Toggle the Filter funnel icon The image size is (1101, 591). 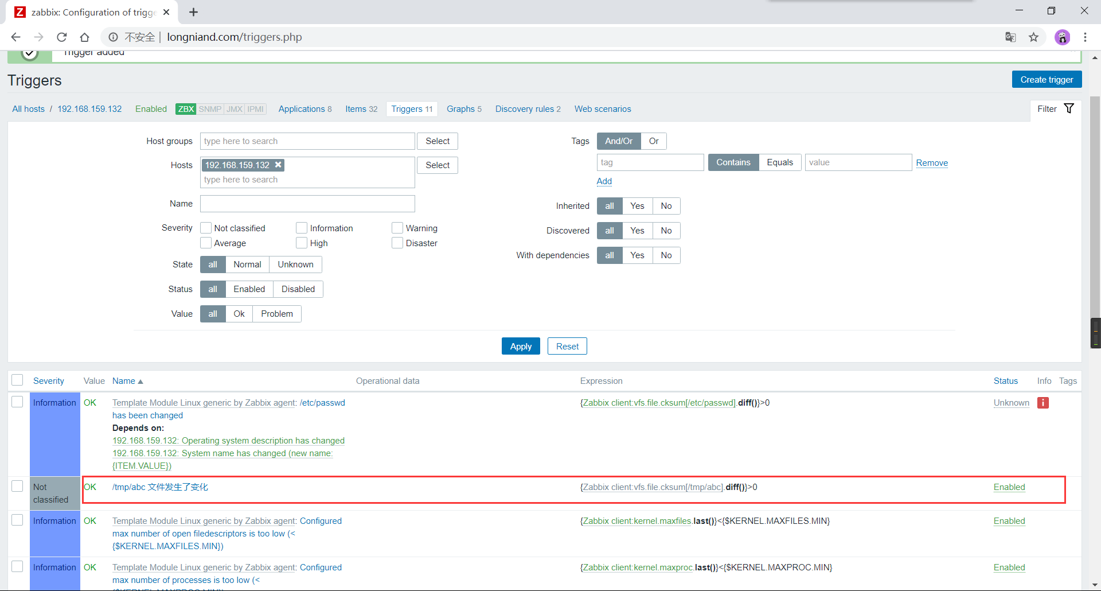pos(1069,108)
